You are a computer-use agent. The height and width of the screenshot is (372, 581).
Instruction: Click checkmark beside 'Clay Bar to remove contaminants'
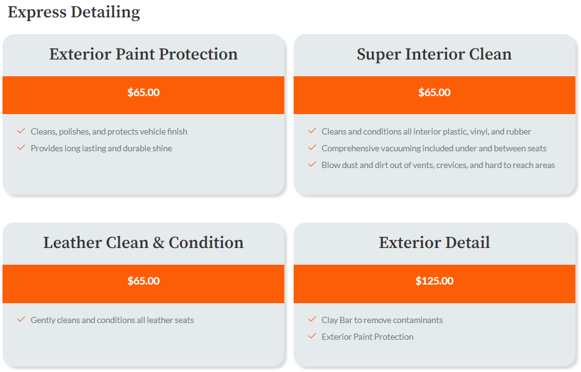point(312,319)
